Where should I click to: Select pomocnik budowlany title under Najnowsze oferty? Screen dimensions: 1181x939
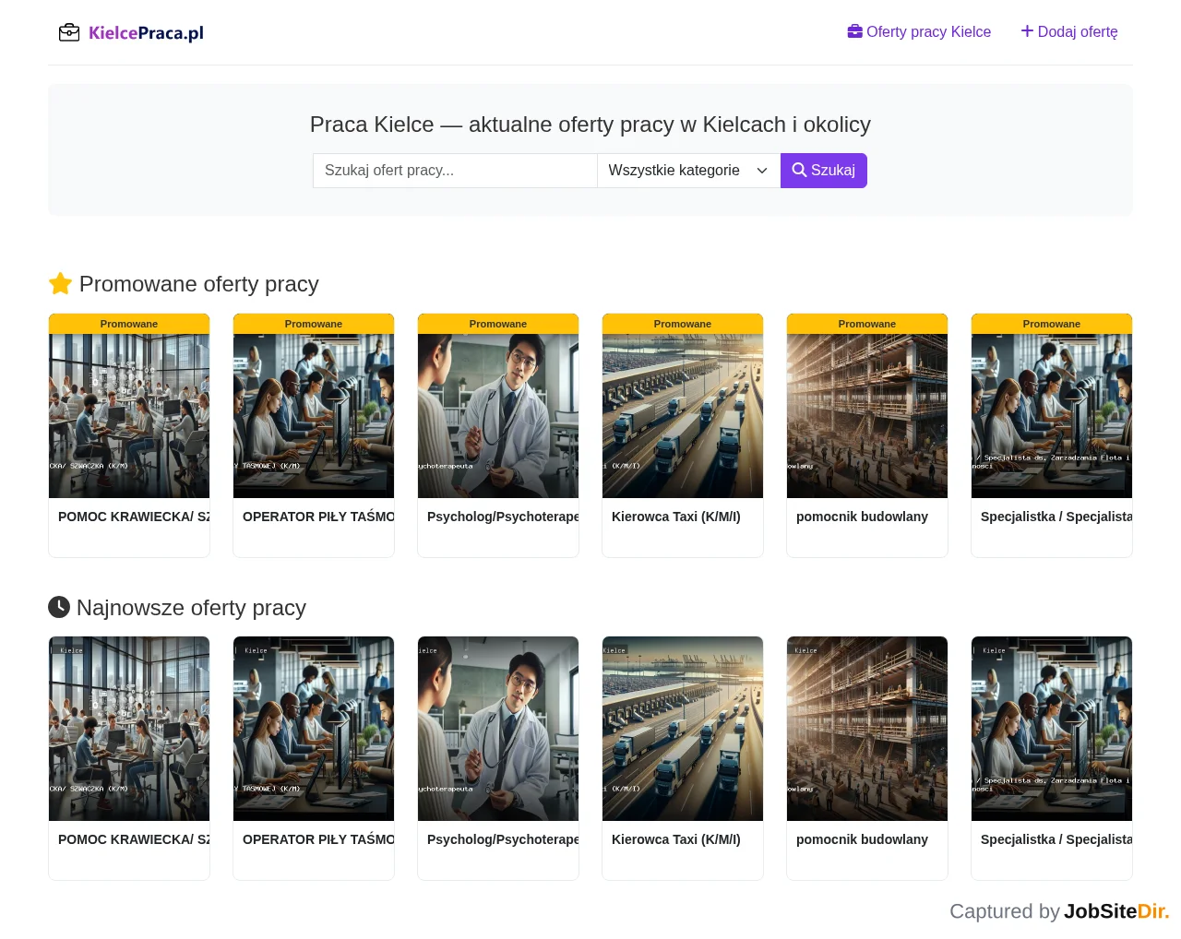862,839
